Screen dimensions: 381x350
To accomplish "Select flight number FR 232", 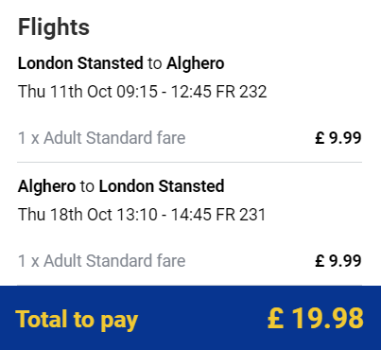I will [x=241, y=92].
